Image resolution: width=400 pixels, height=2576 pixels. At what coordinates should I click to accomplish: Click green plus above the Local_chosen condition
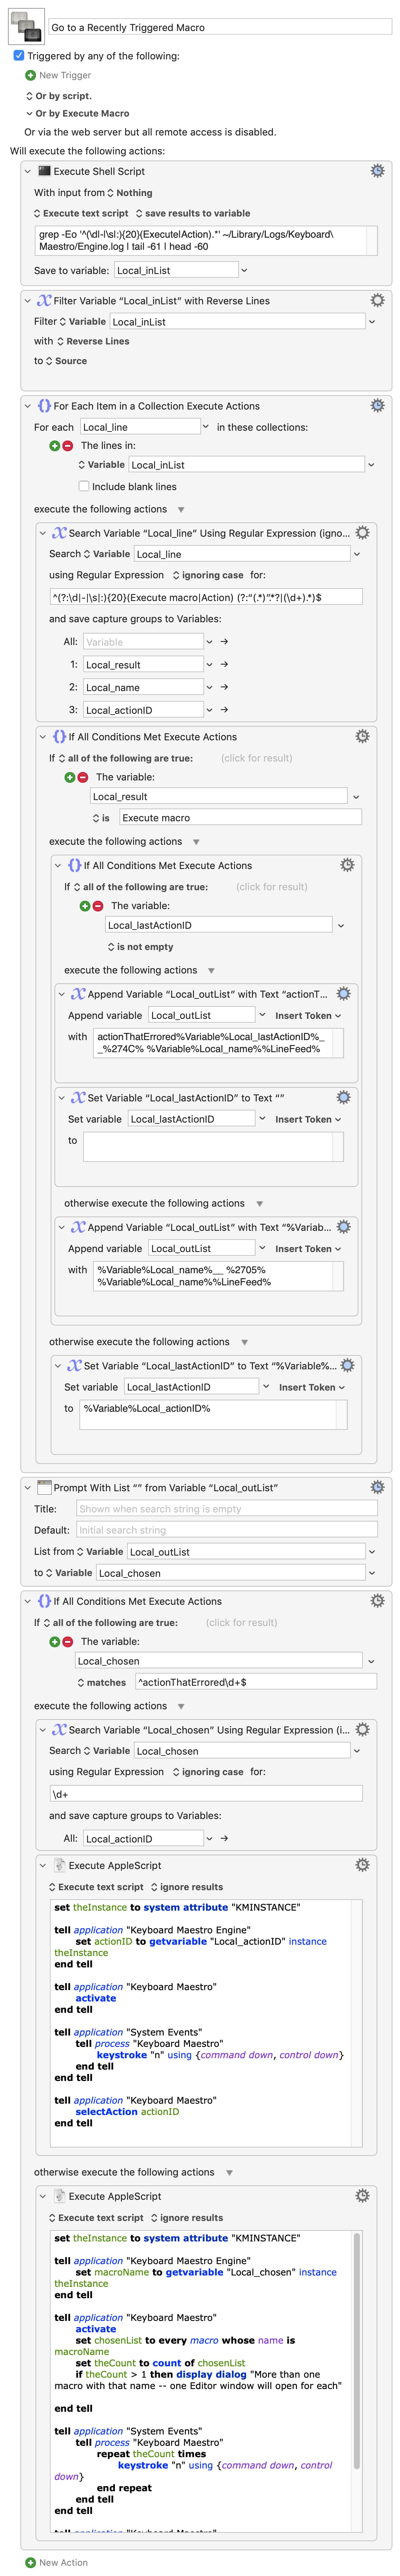click(x=55, y=1641)
